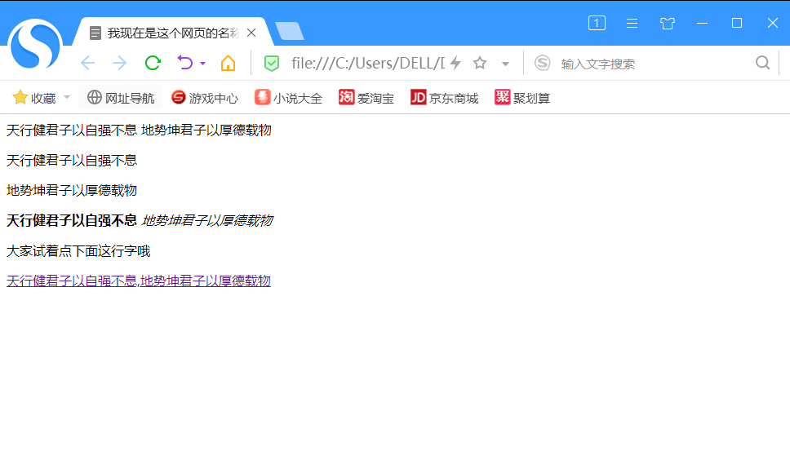Toggle the bookmark star for this page
The width and height of the screenshot is (790, 473).
pos(479,62)
